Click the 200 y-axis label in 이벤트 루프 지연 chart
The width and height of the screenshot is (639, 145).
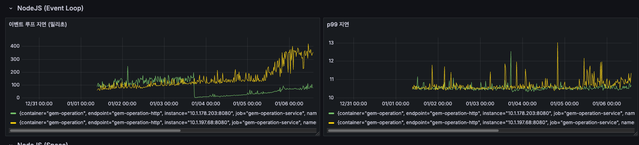tap(15, 72)
